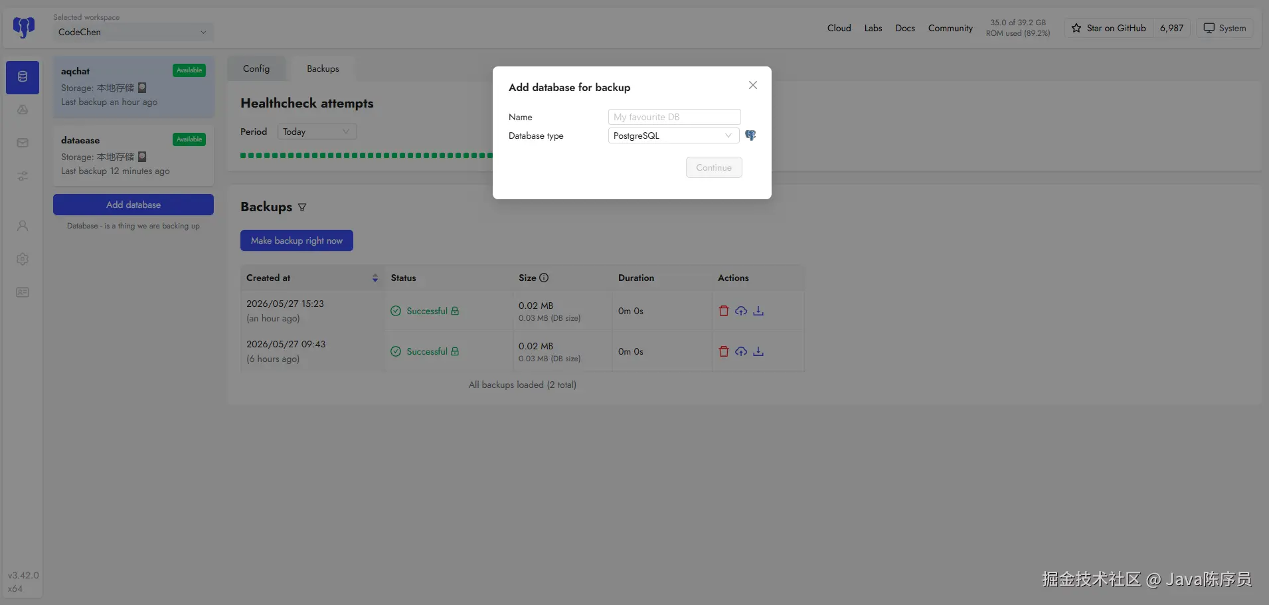Click the lock icon on the 15:23 backup

click(x=455, y=311)
